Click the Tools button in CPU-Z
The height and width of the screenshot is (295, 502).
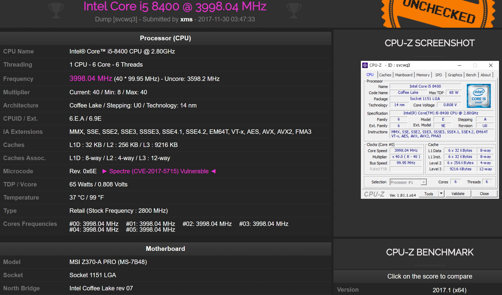(429, 194)
